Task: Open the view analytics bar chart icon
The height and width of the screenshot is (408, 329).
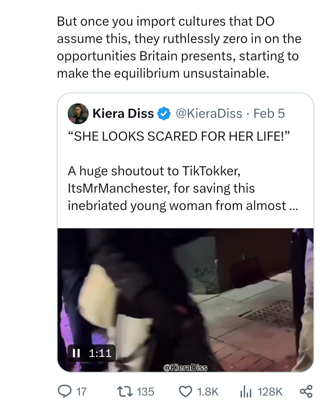Action: click(245, 392)
